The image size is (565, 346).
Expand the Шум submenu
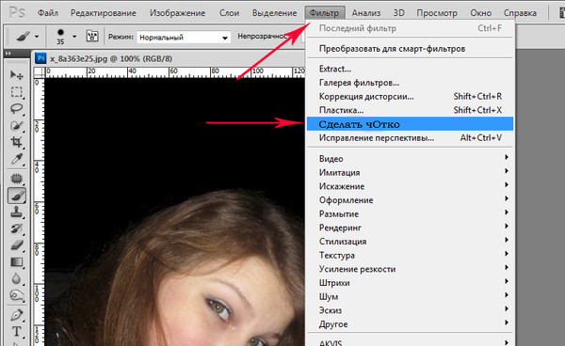pos(410,297)
